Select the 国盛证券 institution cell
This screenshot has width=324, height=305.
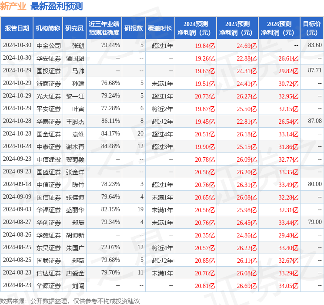click(x=49, y=172)
